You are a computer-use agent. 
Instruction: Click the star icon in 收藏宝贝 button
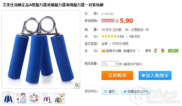[125, 91]
